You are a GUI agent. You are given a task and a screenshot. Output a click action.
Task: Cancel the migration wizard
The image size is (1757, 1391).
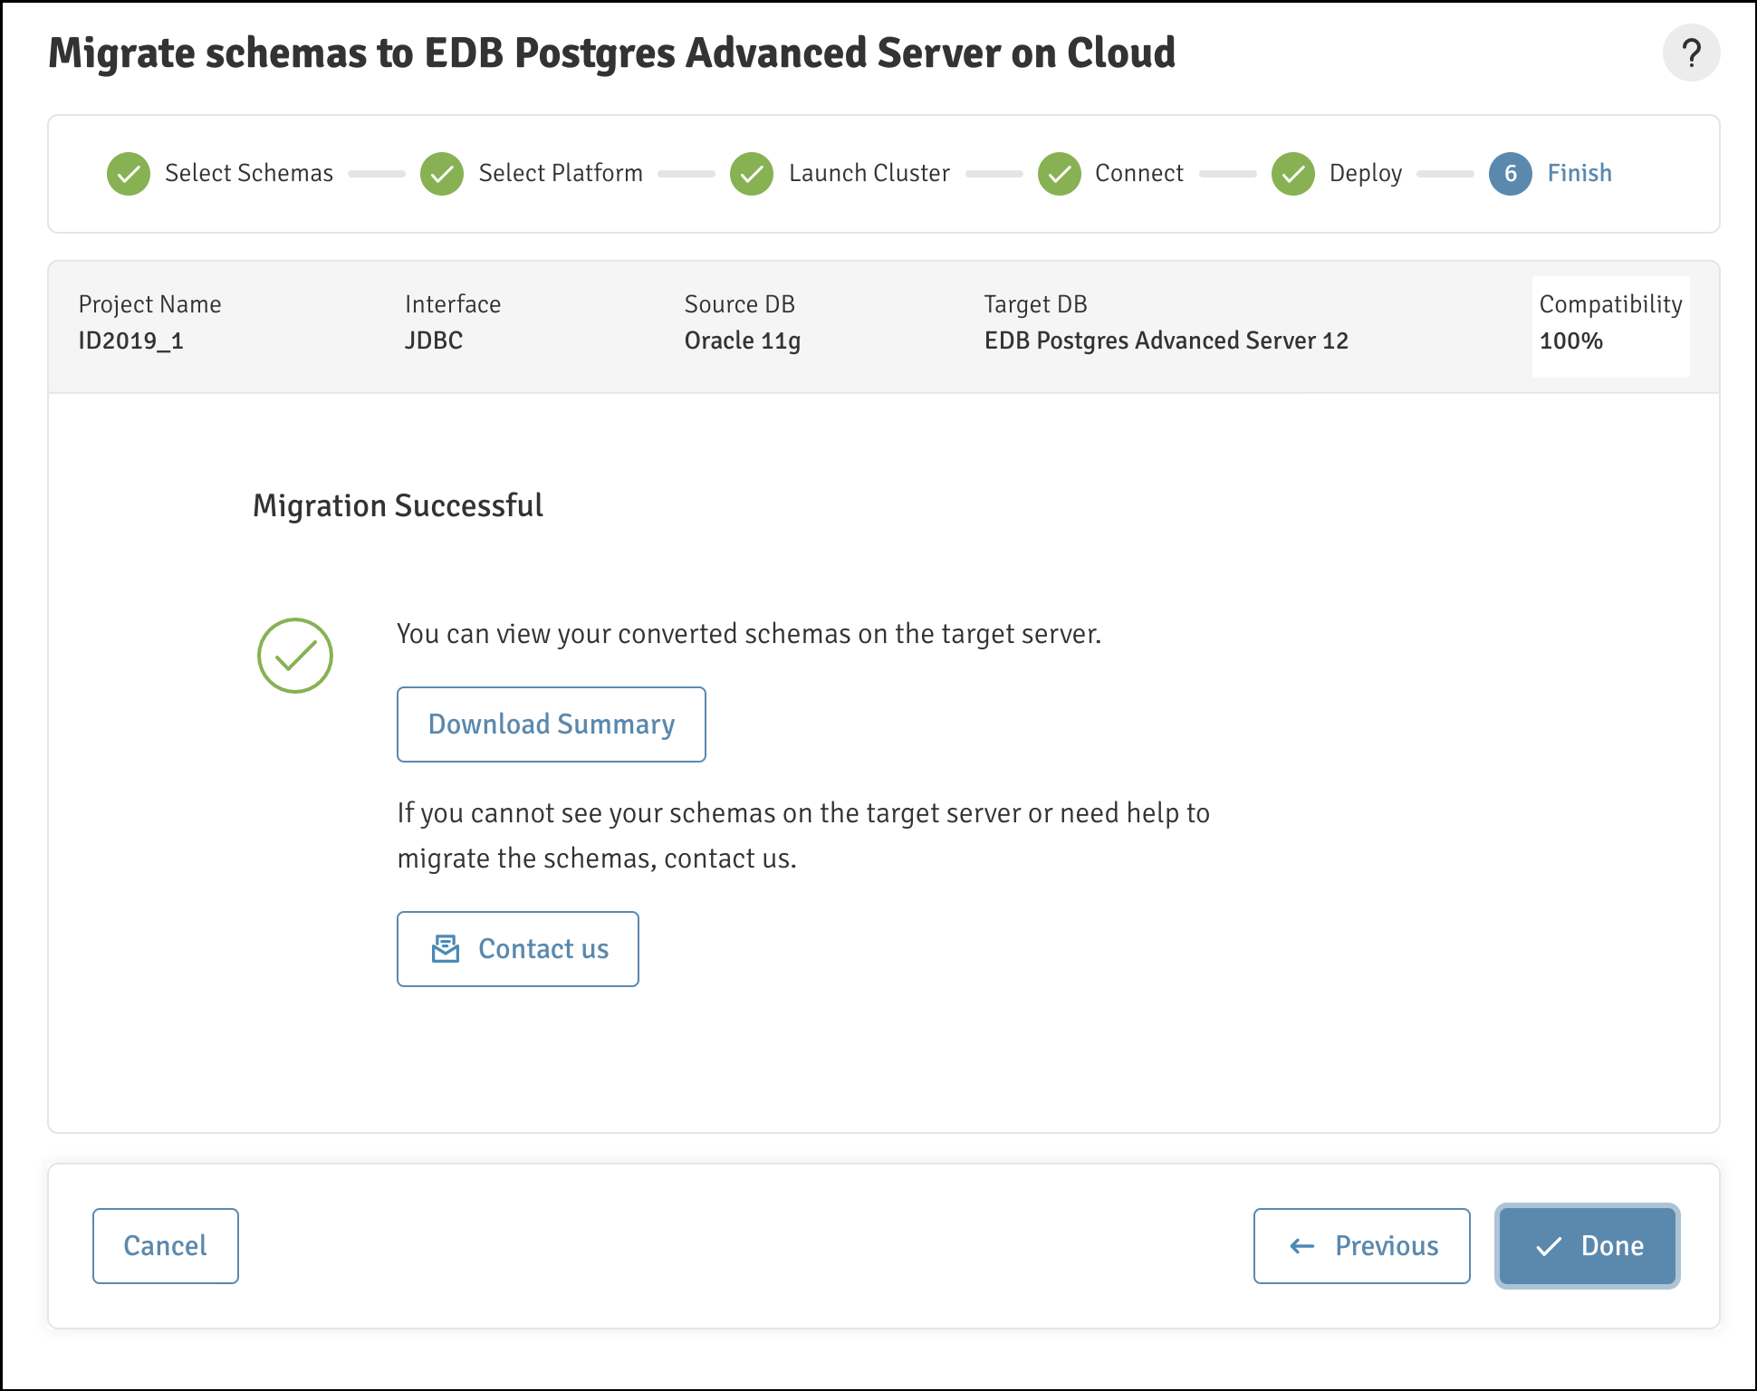[166, 1246]
